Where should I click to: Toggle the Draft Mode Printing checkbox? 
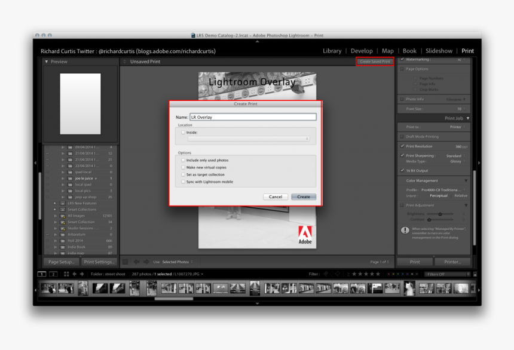click(402, 137)
